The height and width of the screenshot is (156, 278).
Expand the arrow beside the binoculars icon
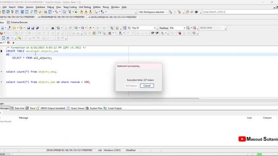tap(113, 33)
